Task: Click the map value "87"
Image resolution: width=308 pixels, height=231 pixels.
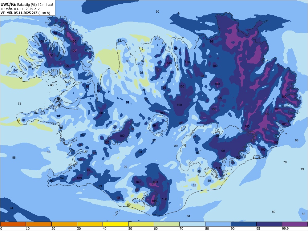Action: coord(36,113)
